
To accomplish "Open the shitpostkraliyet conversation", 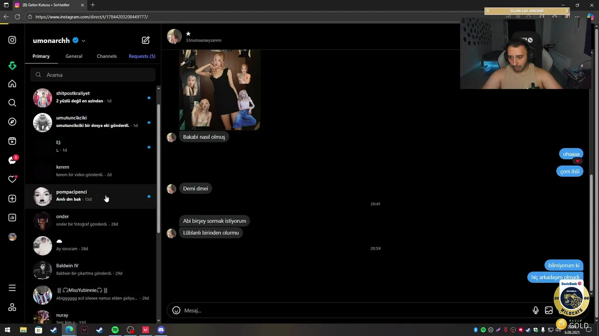I will [x=91, y=98].
